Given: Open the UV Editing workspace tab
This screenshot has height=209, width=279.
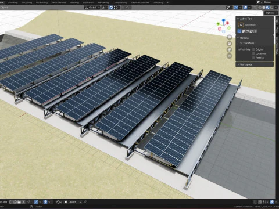Looking at the screenshot, I should click(42, 2).
